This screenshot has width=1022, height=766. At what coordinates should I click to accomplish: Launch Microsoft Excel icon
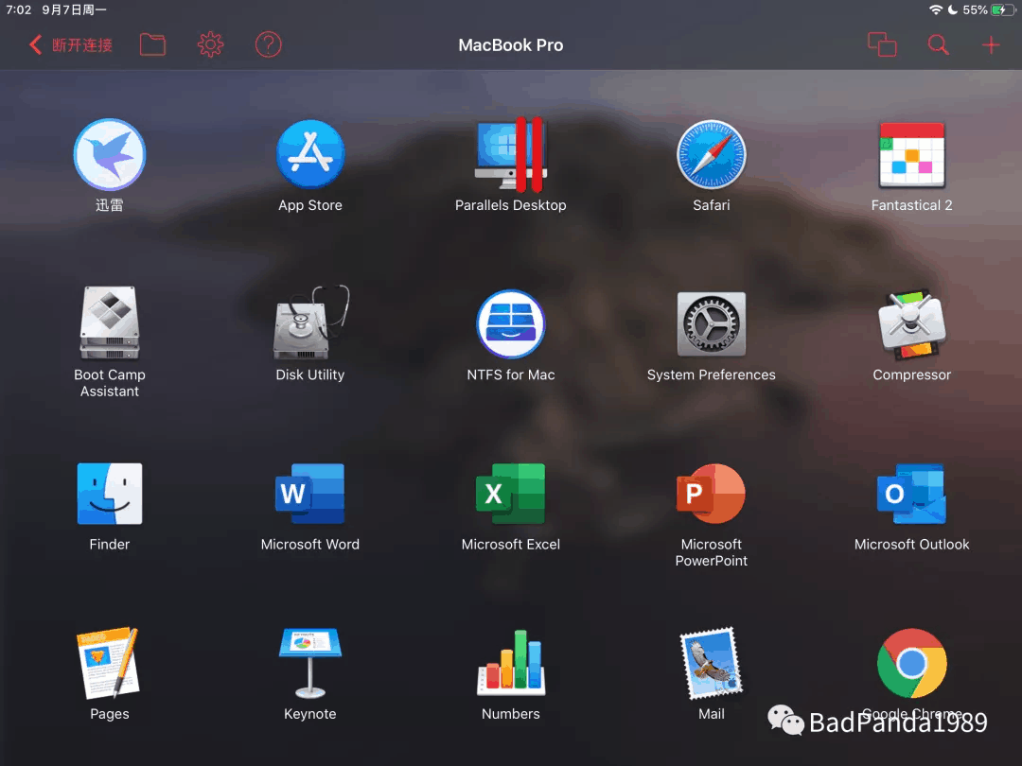click(511, 494)
